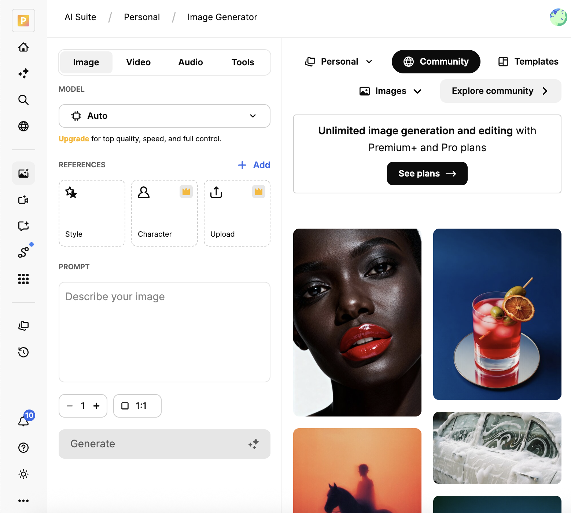Expand the Auto model dropdown

(164, 116)
